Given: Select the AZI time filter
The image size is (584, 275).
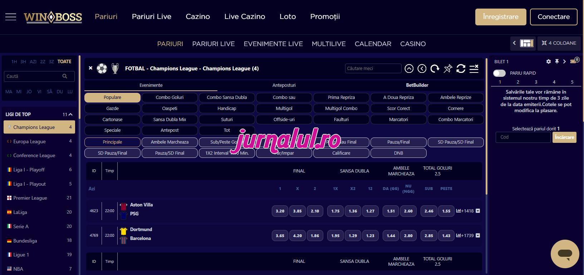Looking at the screenshot, I should click(x=33, y=61).
